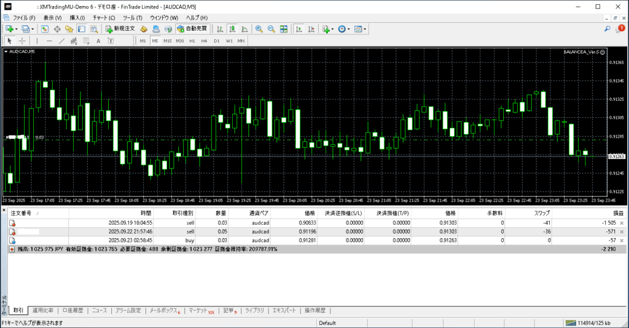
Task: Click the zoom out magnifier icon
Action: tap(271, 29)
